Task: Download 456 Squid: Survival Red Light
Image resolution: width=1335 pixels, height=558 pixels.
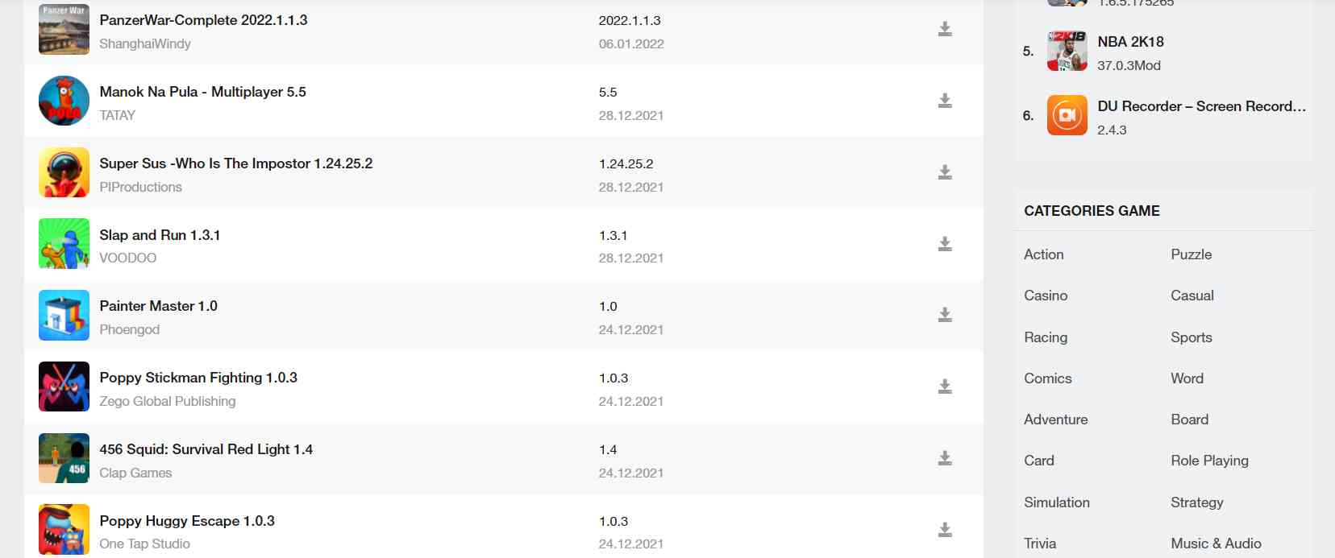Action: (945, 459)
